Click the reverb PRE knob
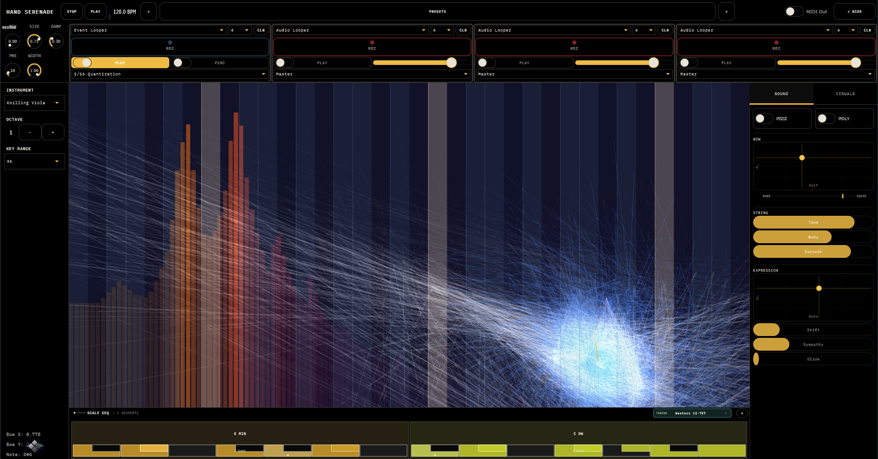 [x=13, y=70]
